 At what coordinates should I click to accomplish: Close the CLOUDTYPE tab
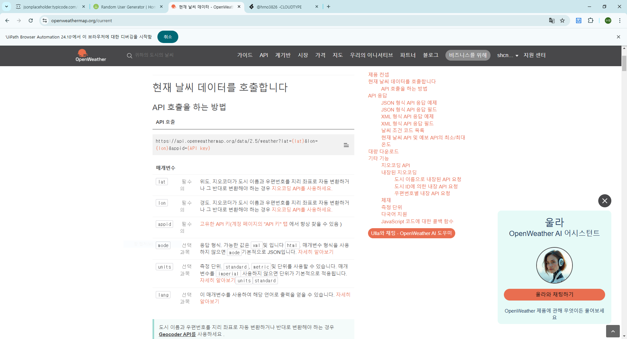pos(317,7)
